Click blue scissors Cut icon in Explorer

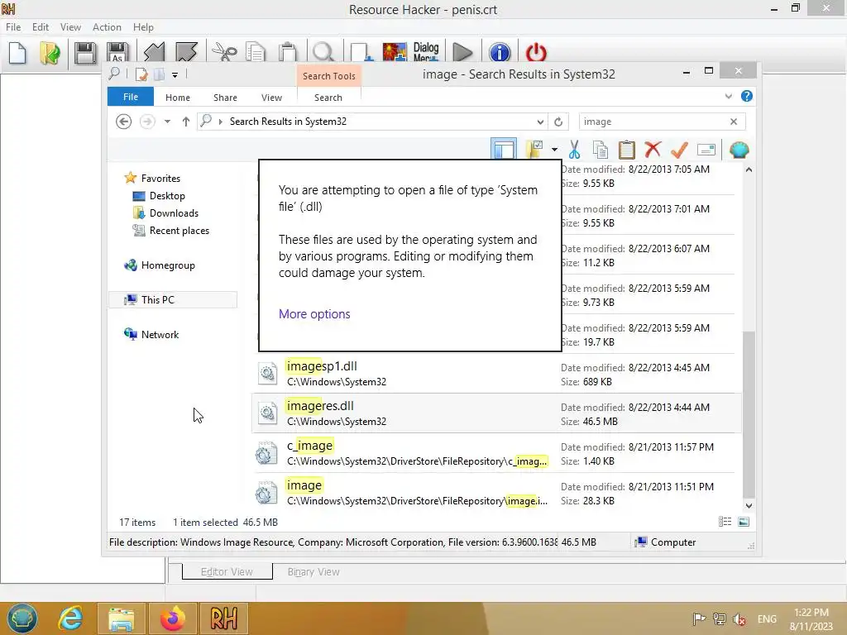point(574,150)
